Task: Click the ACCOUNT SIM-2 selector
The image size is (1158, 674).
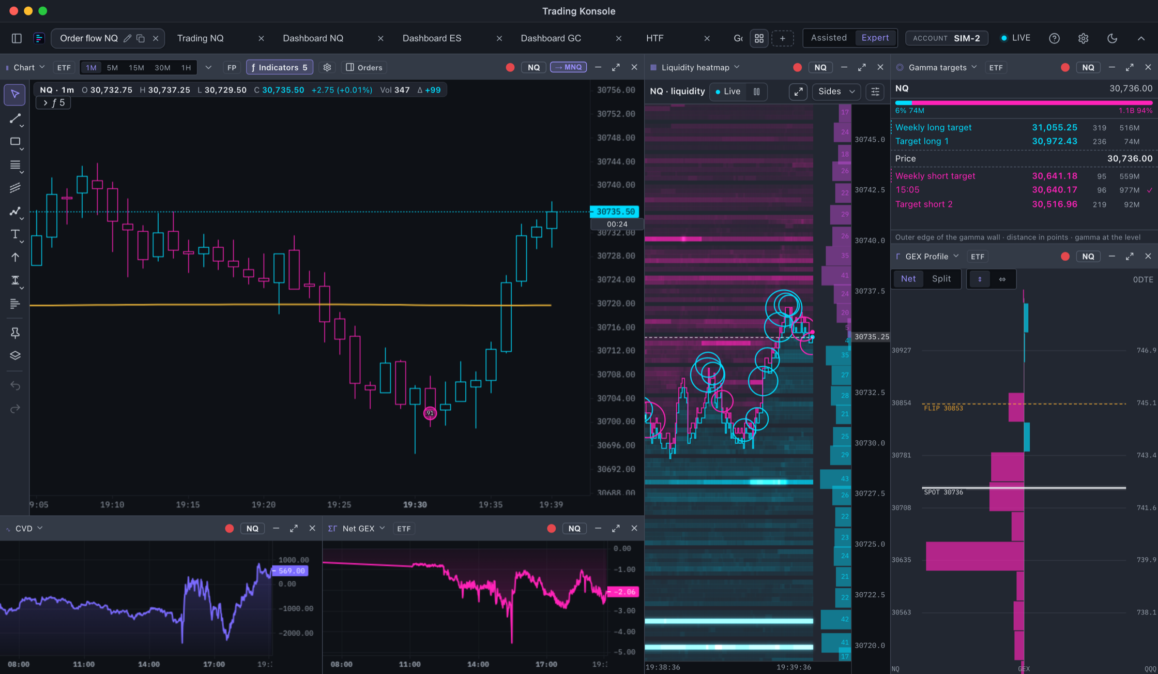Action: (947, 38)
